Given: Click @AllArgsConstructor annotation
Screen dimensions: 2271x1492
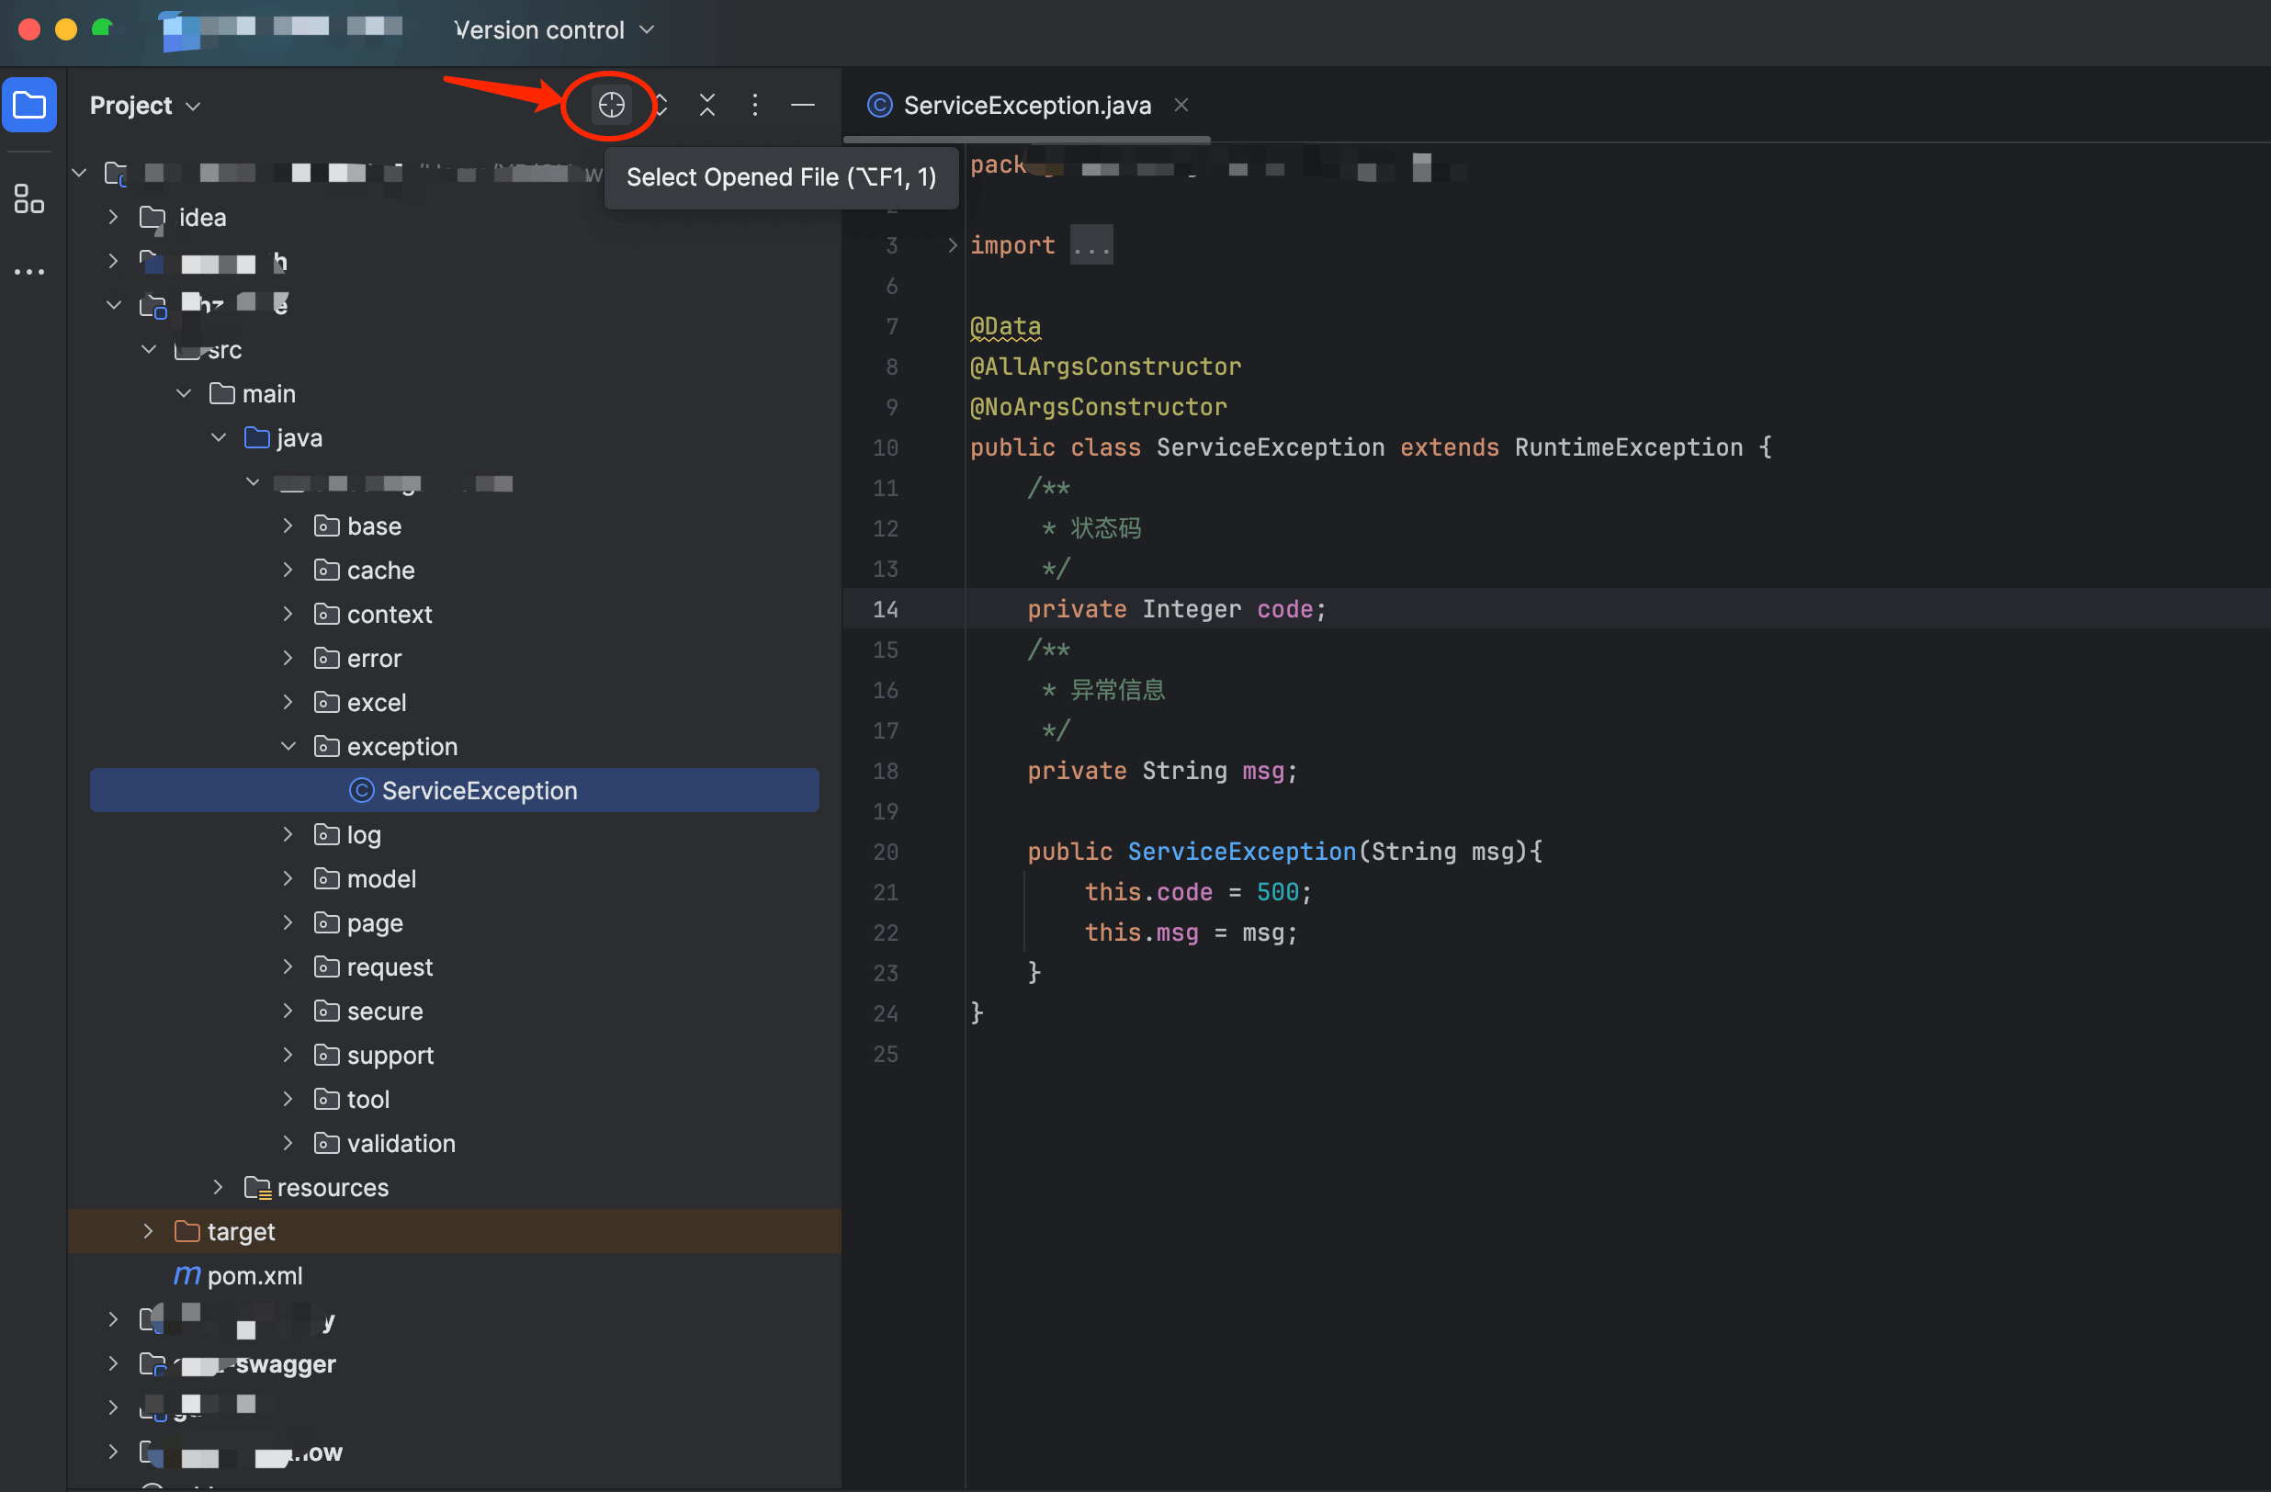Looking at the screenshot, I should pyautogui.click(x=1105, y=367).
